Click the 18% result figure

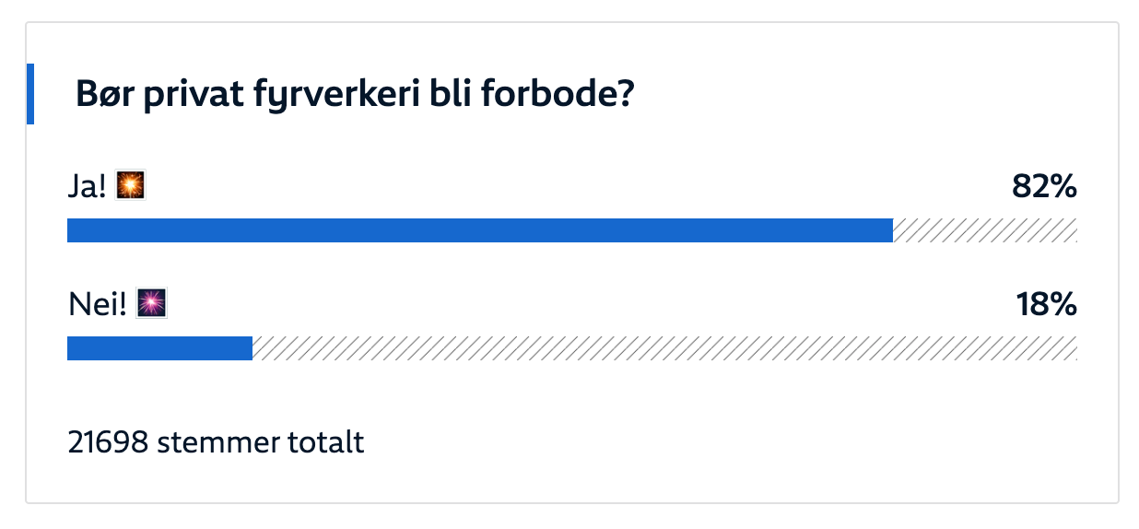click(1047, 304)
